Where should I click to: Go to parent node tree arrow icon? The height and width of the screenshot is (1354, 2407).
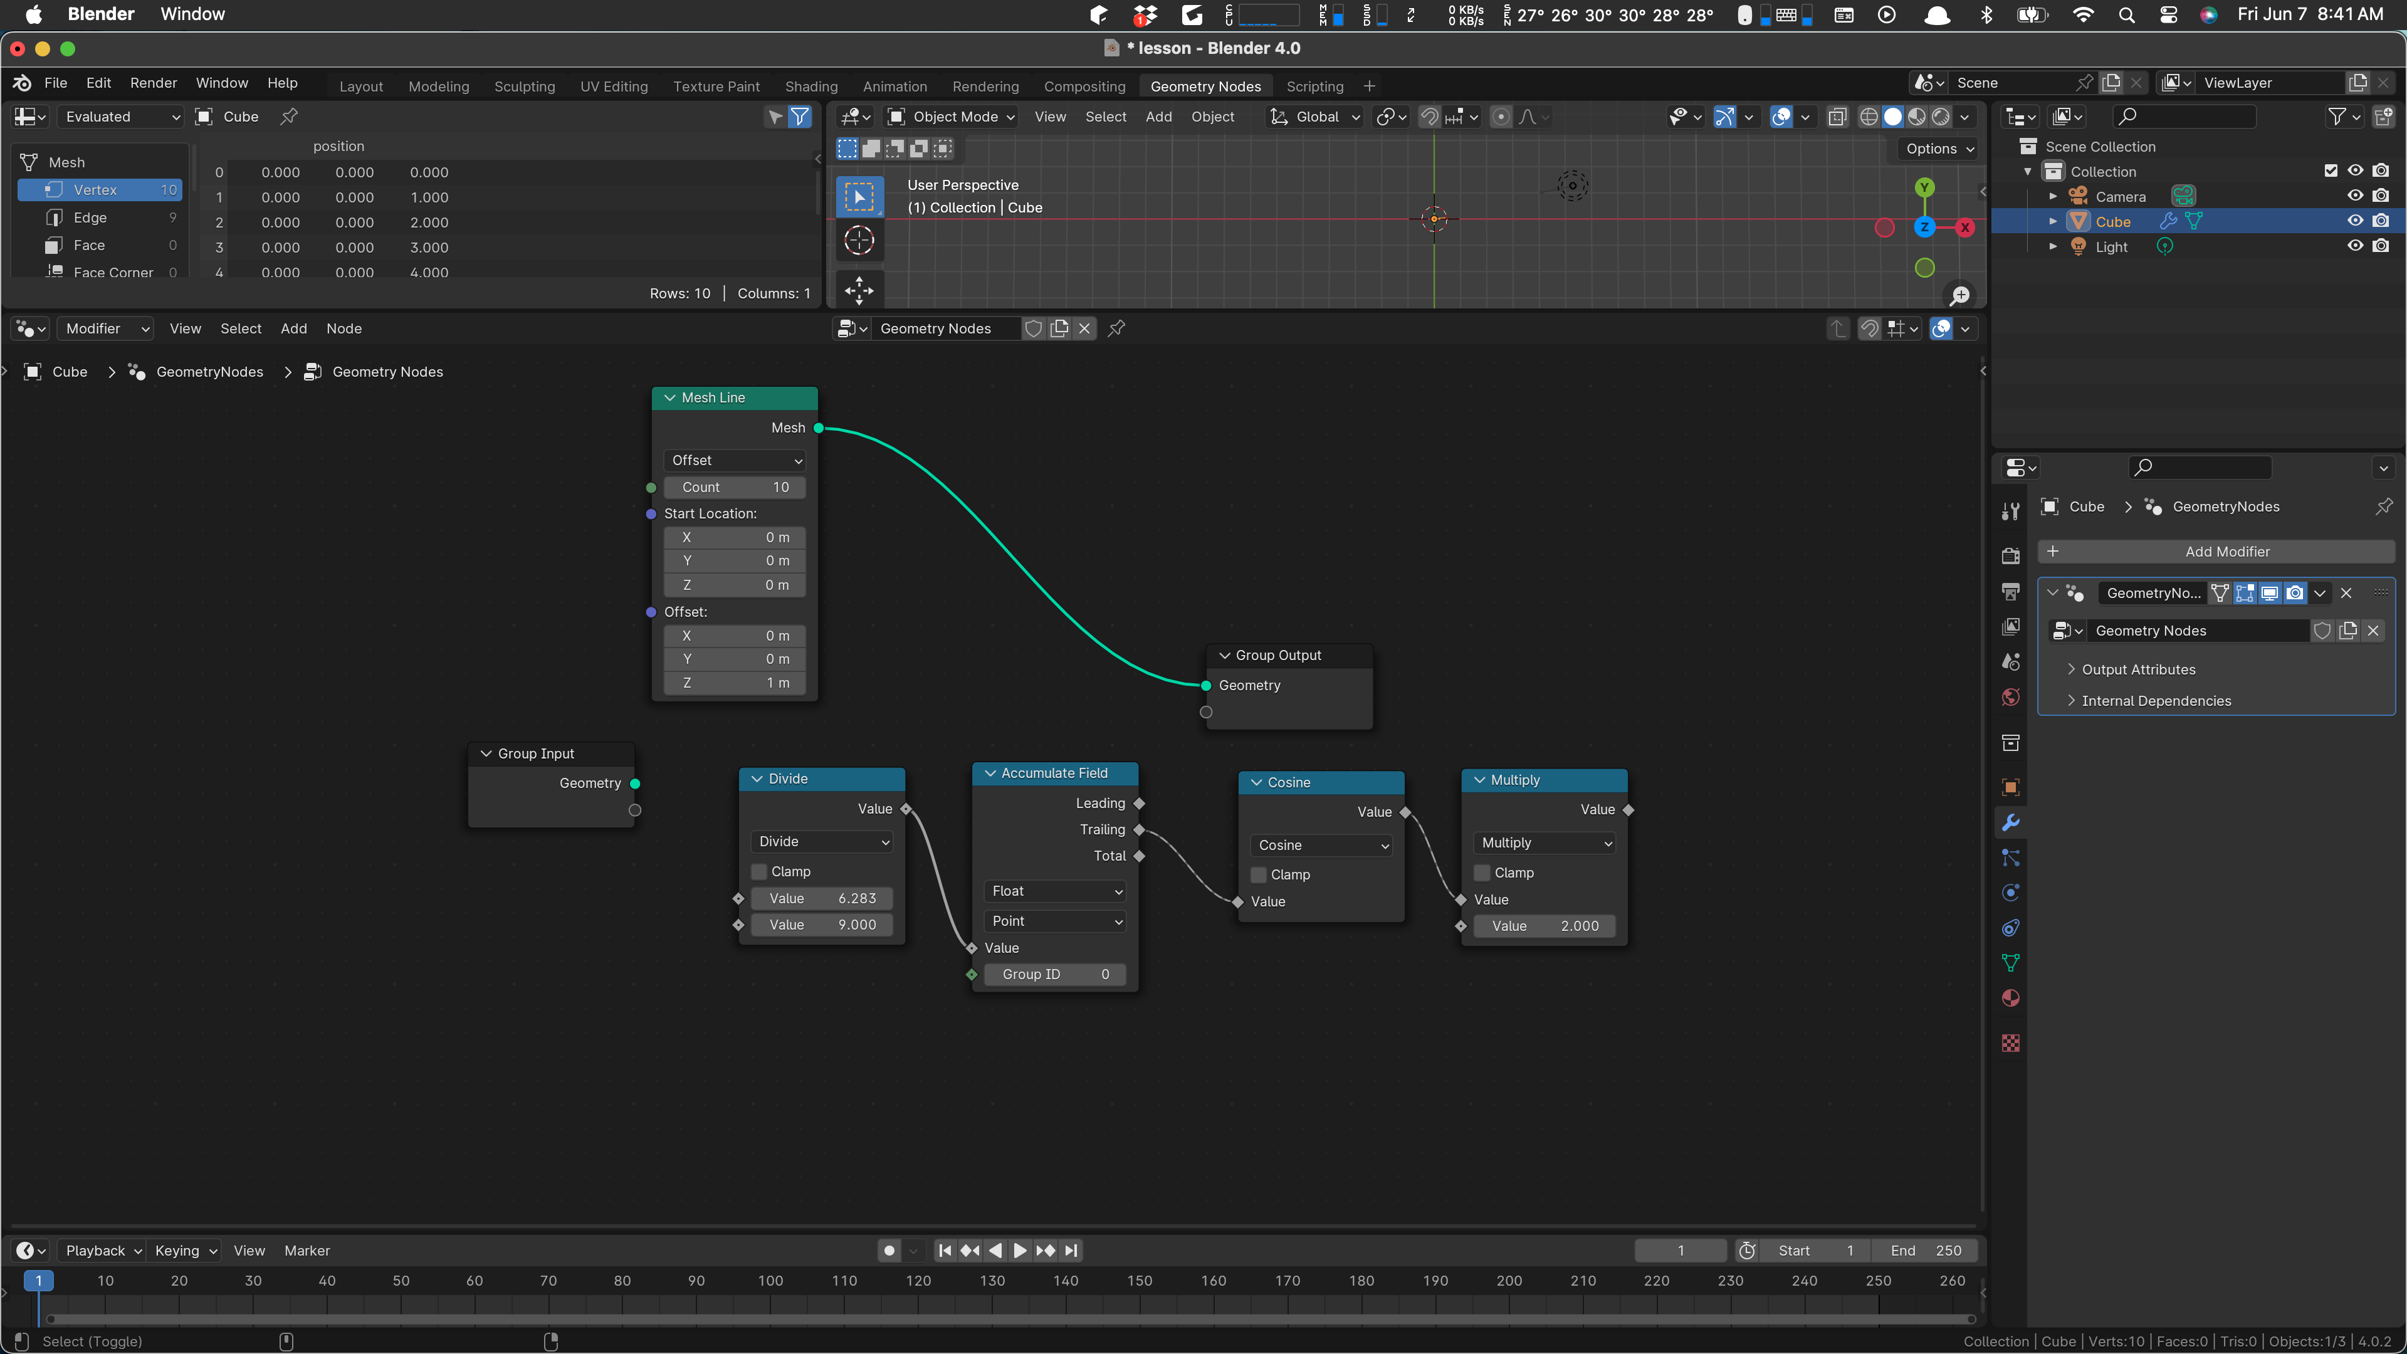click(x=1838, y=328)
